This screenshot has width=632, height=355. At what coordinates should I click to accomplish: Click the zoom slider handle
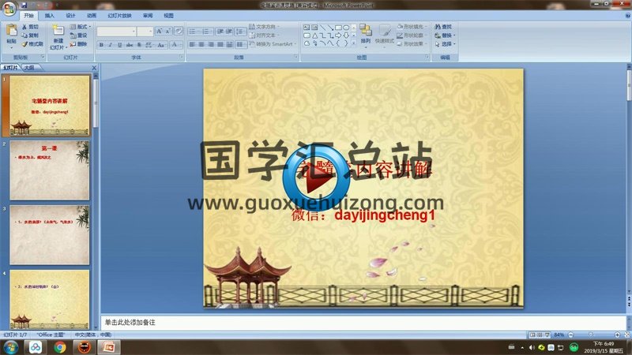[x=590, y=334]
